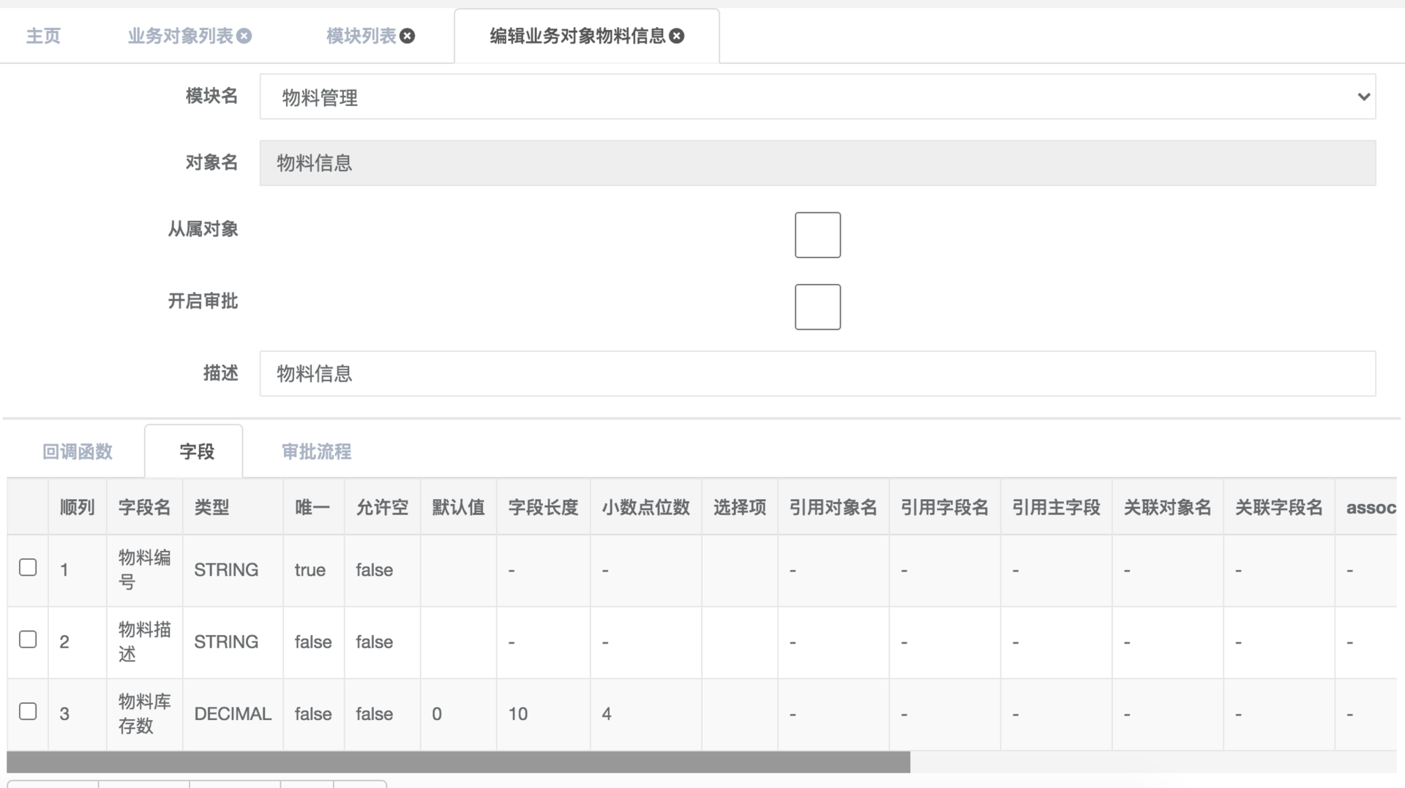
Task: Click the 字段长度 column header
Action: [543, 507]
